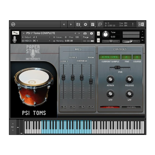Mute the Overhead mic channel

click(x=83, y=107)
